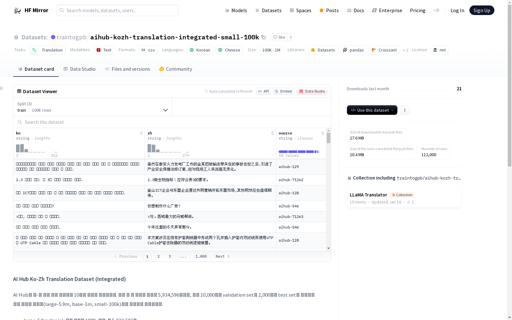The width and height of the screenshot is (512, 320).
Task: Click the Search this dataset field
Action: tap(172, 122)
